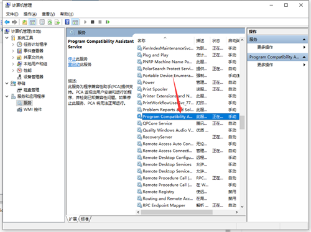Expand the 共享文件夹 tree node
Viewport: 311px width, 232px height.
click(13, 57)
